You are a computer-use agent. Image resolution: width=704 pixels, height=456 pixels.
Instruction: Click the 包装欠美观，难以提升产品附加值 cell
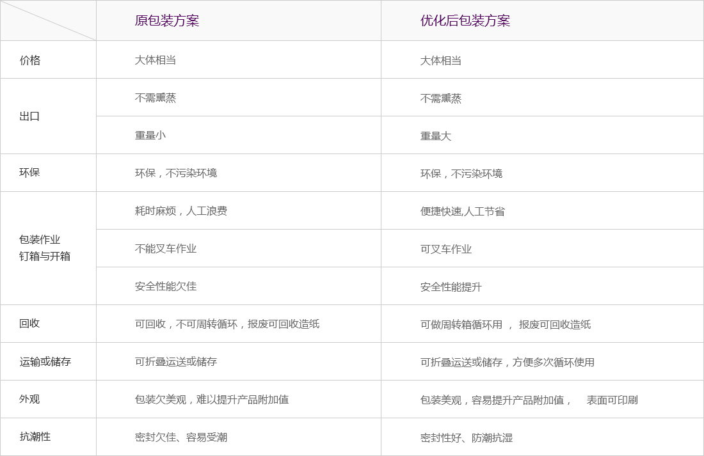point(212,400)
